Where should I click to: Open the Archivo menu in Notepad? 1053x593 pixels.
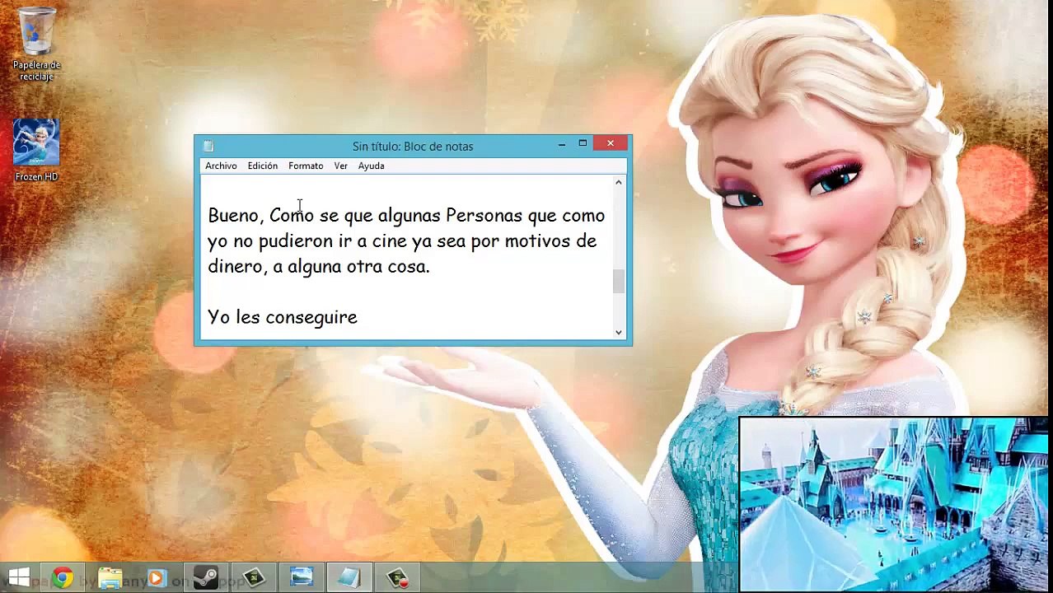[221, 166]
